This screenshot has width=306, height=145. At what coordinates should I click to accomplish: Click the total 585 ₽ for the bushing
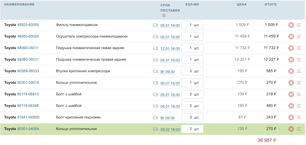(x=271, y=71)
